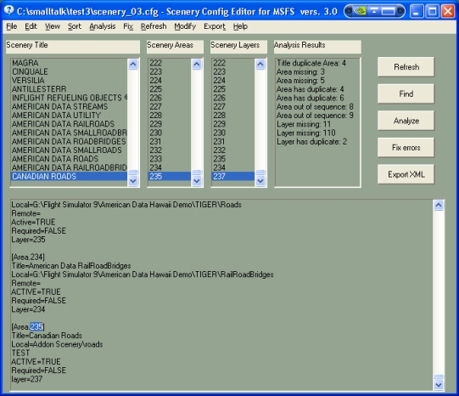Open the Fix menu
This screenshot has width=459, height=396.
[x=128, y=26]
